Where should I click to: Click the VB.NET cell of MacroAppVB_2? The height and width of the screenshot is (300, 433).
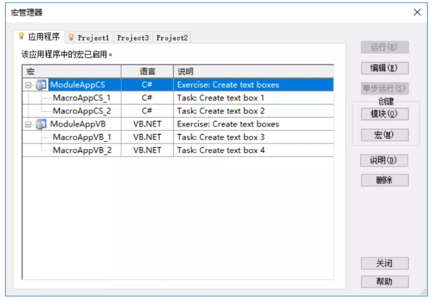[147, 150]
